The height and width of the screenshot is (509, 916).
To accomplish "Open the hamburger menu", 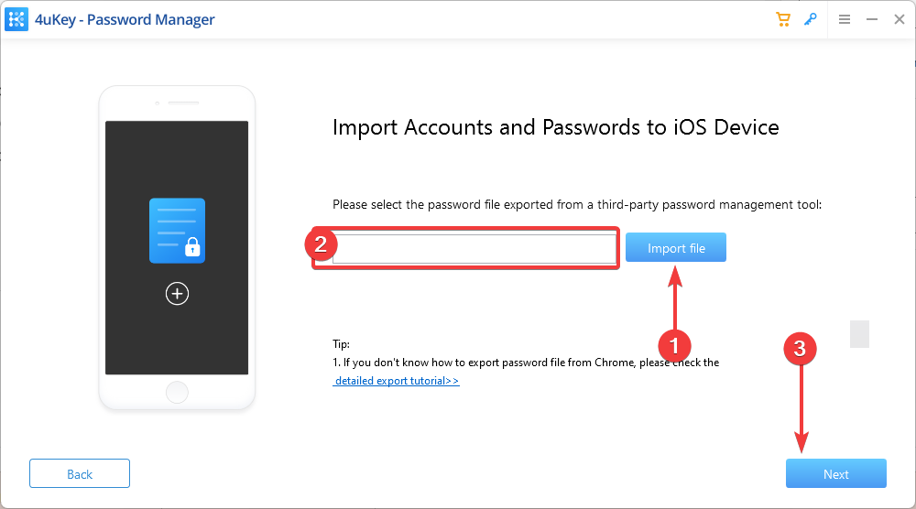I will tap(845, 19).
